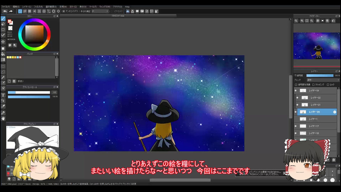Select the Gradient tool
Viewport: 341px width, 192px height.
[3, 59]
